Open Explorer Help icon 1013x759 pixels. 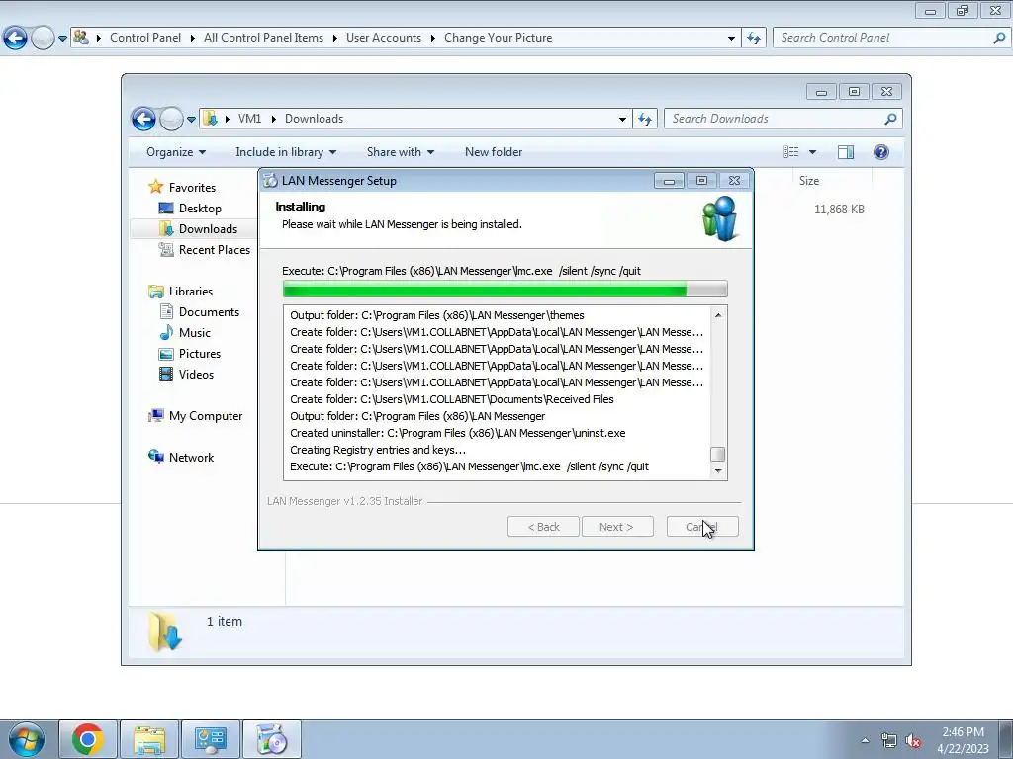(881, 152)
